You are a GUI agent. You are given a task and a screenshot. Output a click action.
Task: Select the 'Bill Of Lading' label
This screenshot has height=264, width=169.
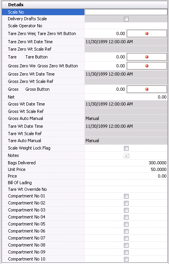click(x=20, y=183)
